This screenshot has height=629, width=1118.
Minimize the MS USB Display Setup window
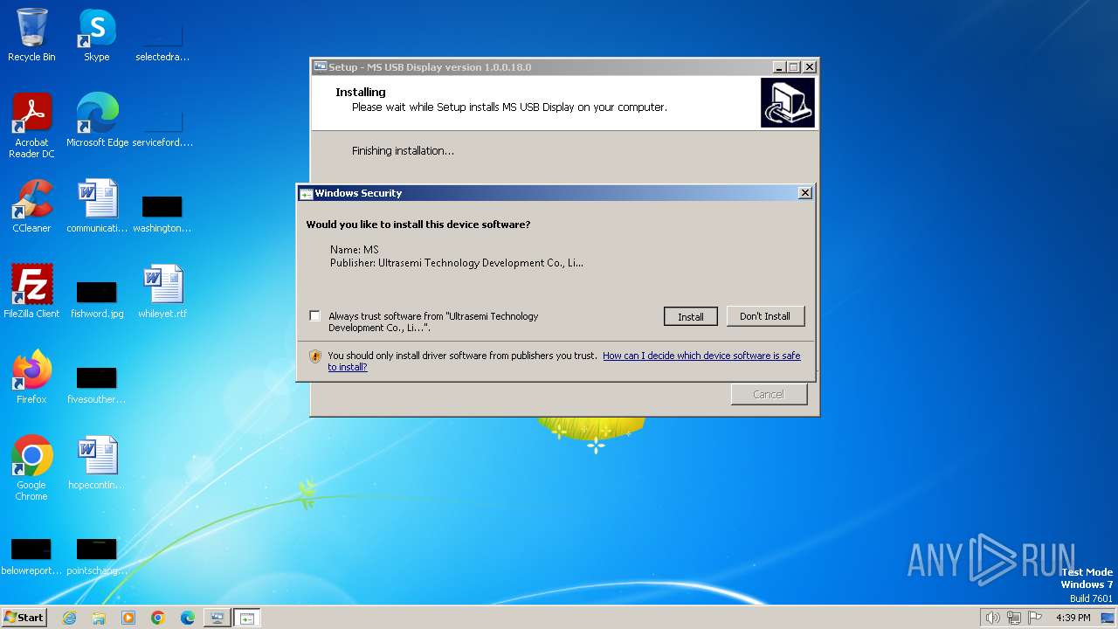[778, 67]
